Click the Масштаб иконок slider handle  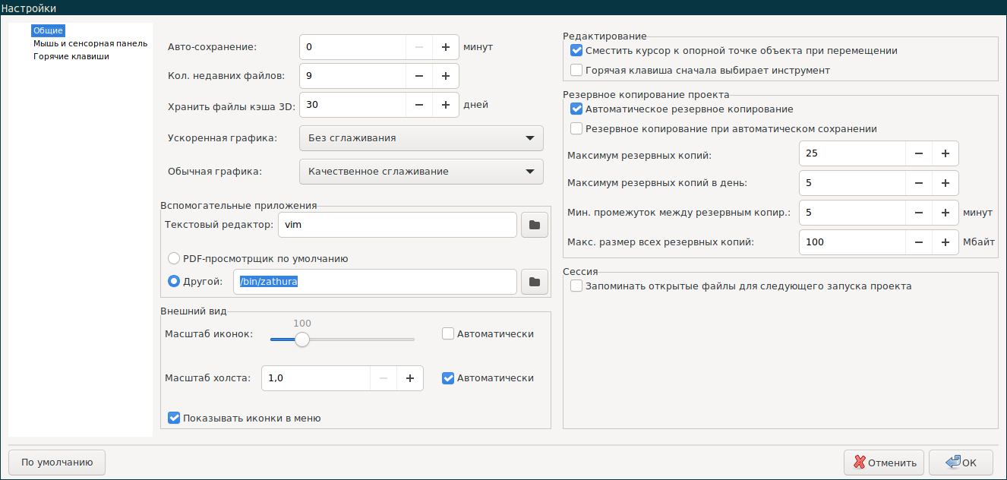click(302, 339)
